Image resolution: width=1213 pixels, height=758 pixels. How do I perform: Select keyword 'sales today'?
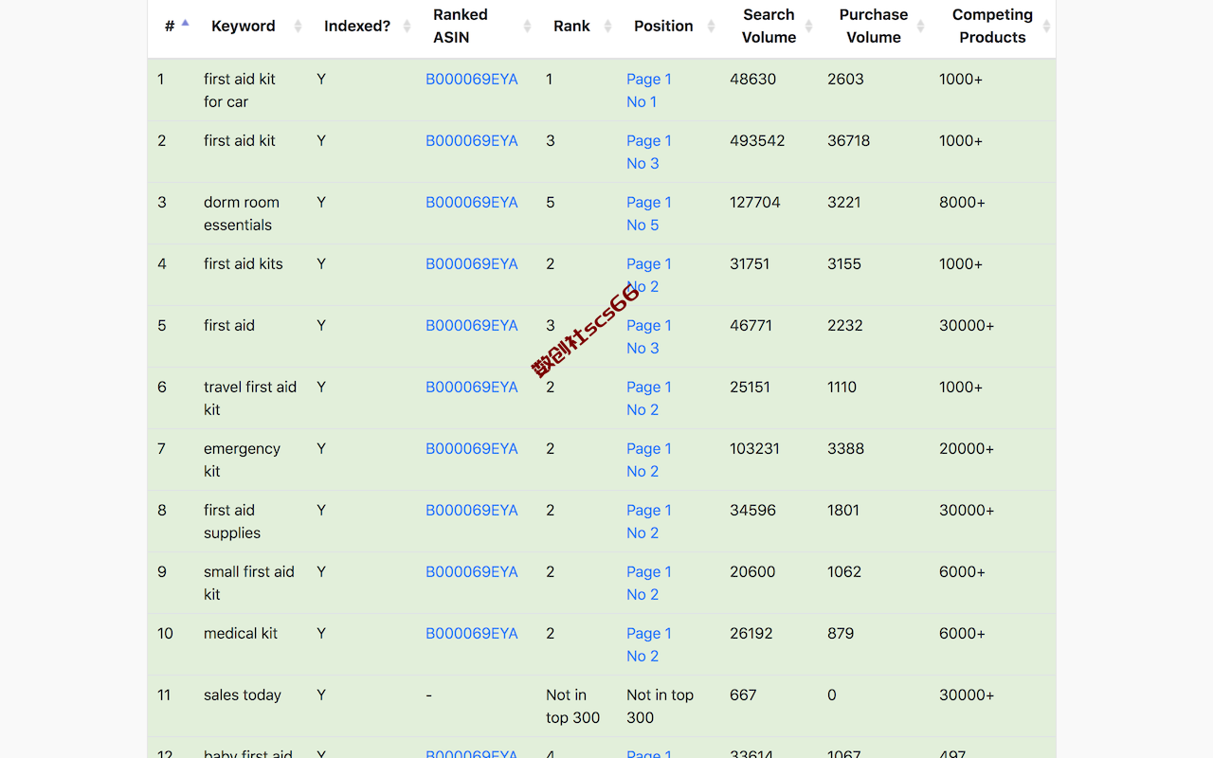pyautogui.click(x=243, y=695)
